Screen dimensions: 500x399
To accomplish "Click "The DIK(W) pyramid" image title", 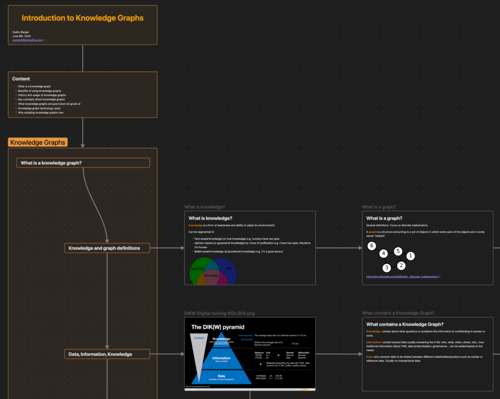I will tap(218, 327).
